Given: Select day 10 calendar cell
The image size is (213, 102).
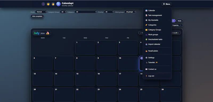Looking at the screenshot, I should (x=128, y=63).
